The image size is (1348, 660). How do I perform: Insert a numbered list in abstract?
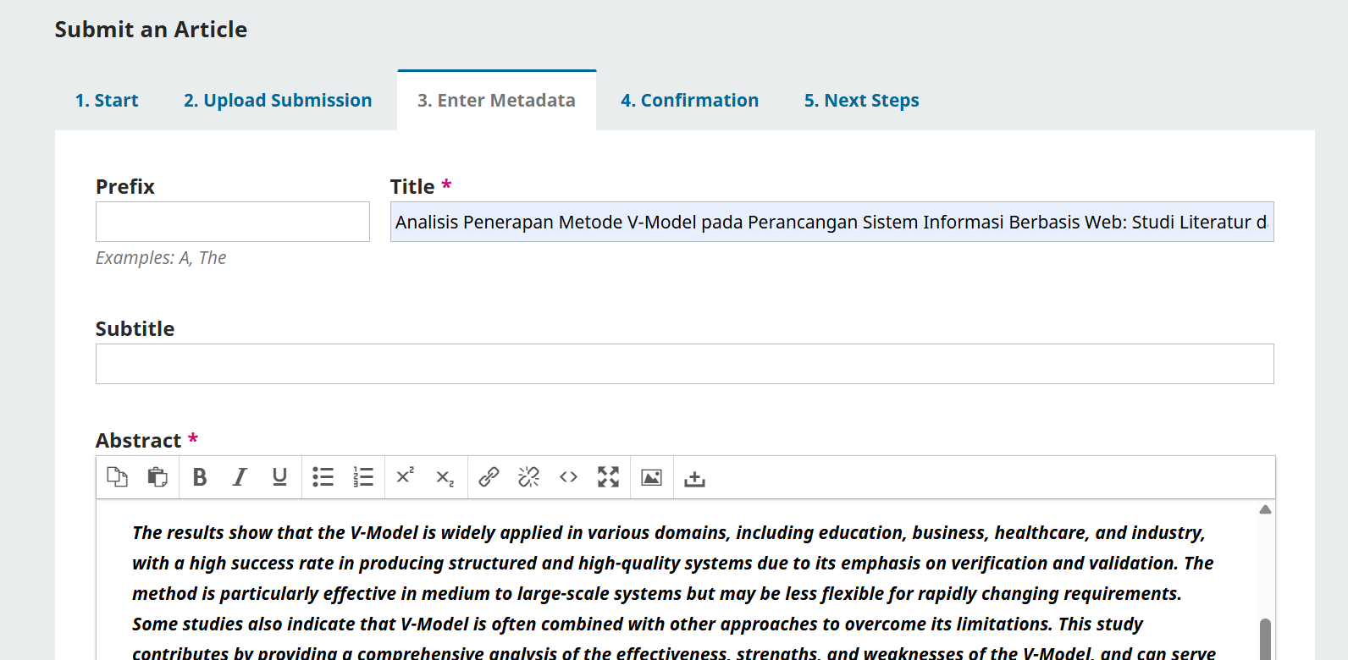tap(363, 477)
